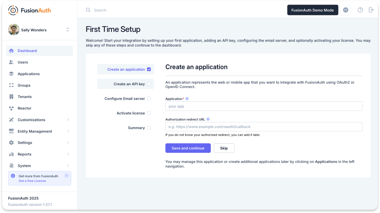The width and height of the screenshot is (380, 213).
Task: Dismiss the Get more from FusionAuth banner
Action: point(66,176)
